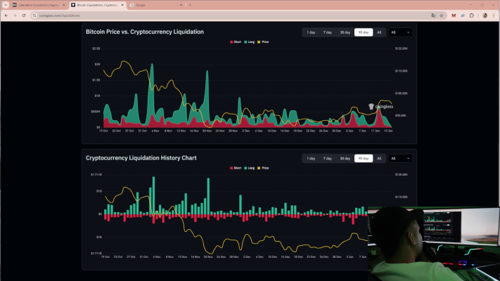Select 7 day range on top chart
The image size is (500, 281).
coord(328,32)
